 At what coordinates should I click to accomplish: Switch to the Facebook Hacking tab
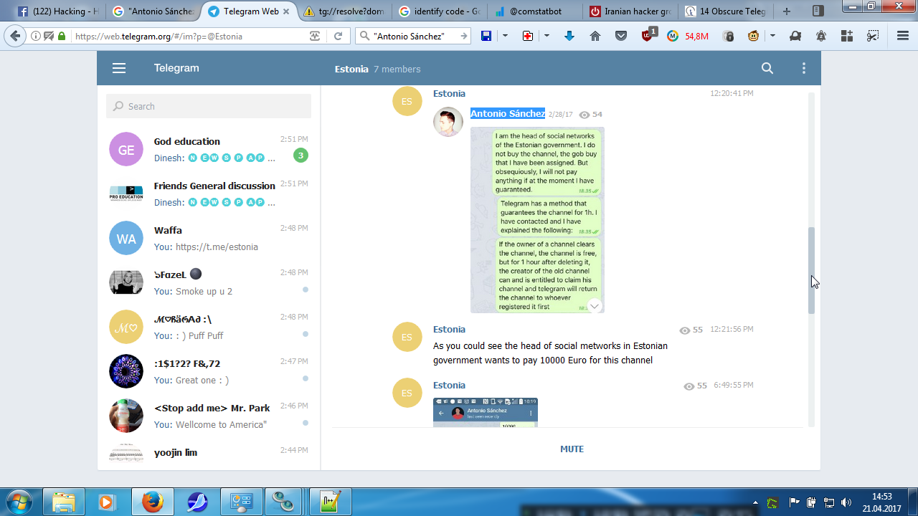(58, 11)
